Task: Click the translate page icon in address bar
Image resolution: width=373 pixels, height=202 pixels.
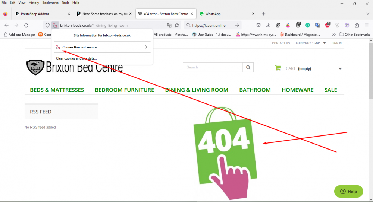Action: (x=169, y=25)
